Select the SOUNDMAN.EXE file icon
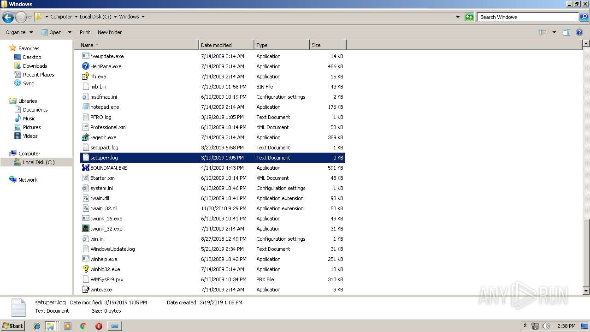This screenshot has width=590, height=332. 85,168
